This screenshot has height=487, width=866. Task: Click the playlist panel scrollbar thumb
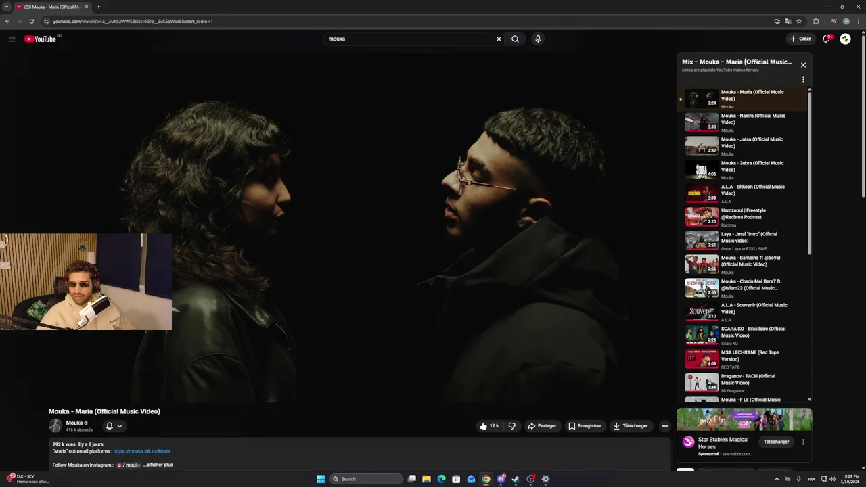coord(809,173)
